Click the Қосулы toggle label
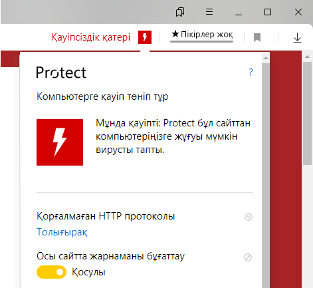Image resolution: width=313 pixels, height=288 pixels. (88, 272)
